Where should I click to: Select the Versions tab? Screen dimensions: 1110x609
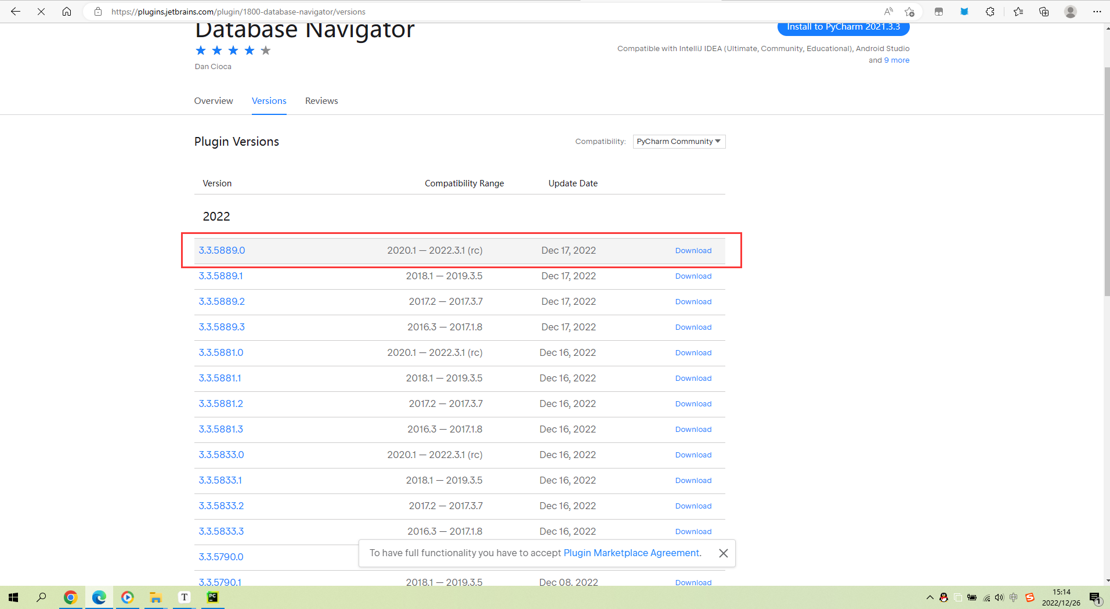pyautogui.click(x=269, y=101)
